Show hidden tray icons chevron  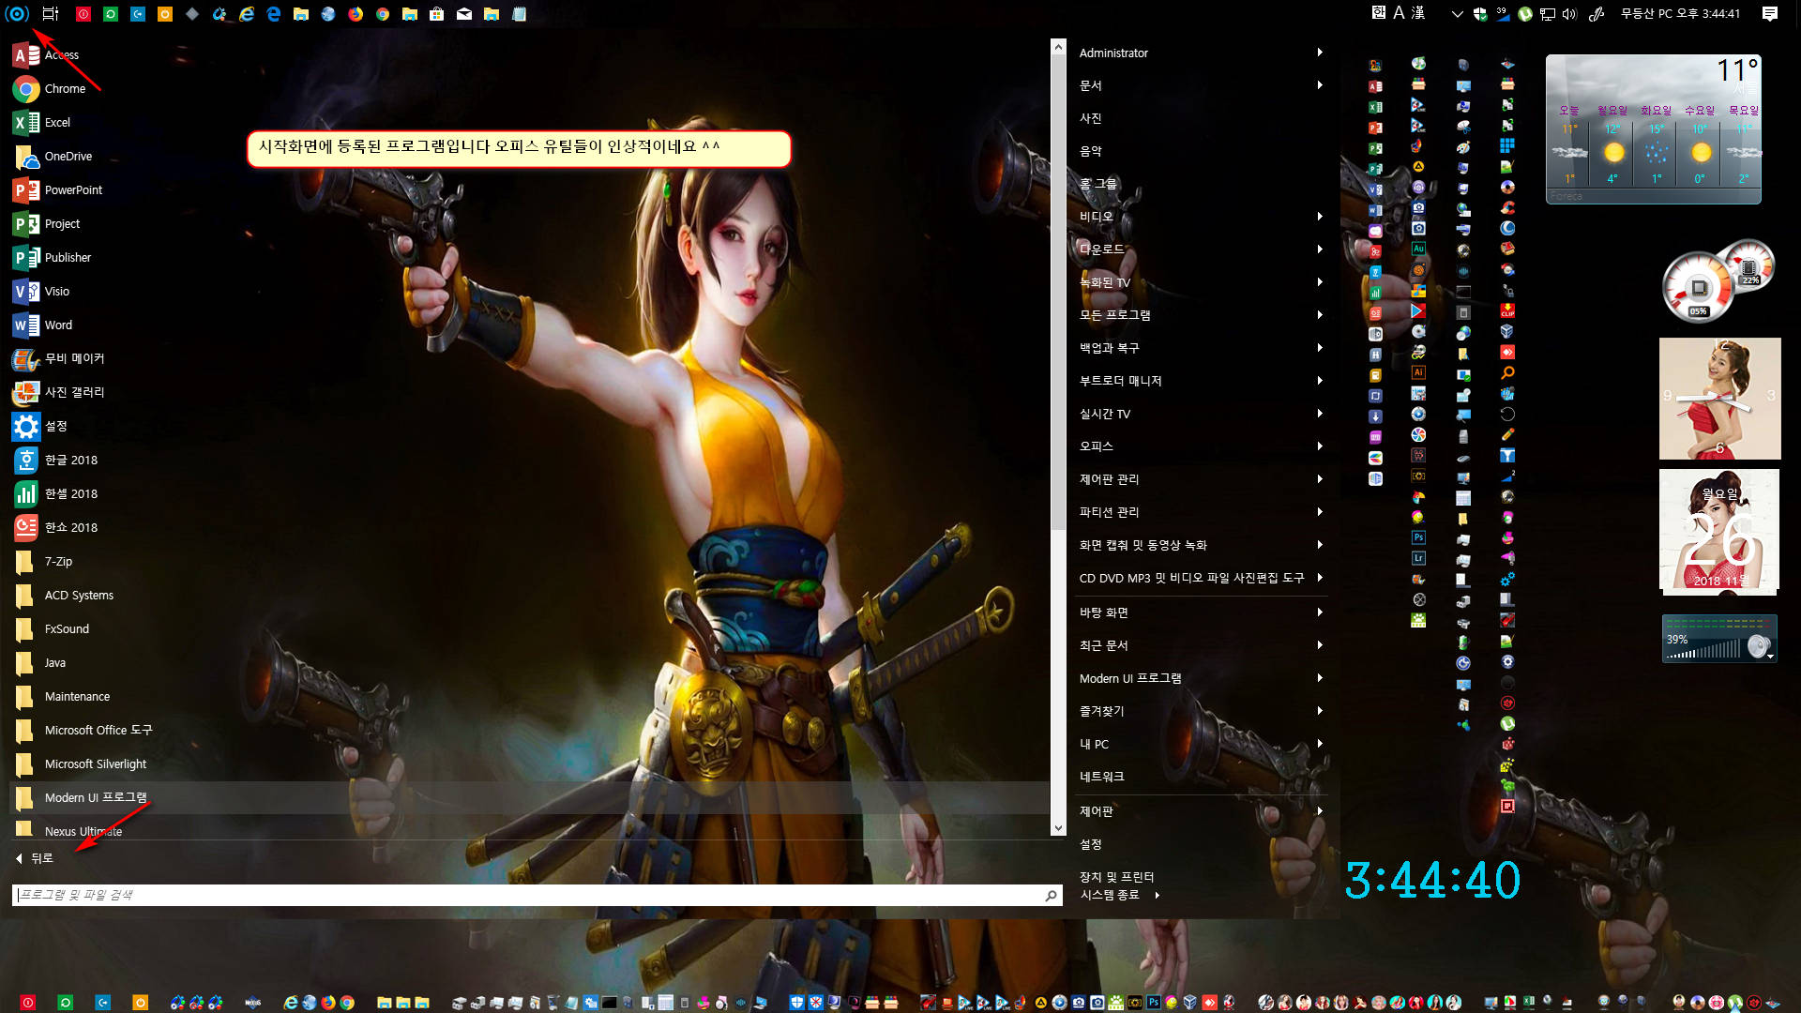point(1457,14)
